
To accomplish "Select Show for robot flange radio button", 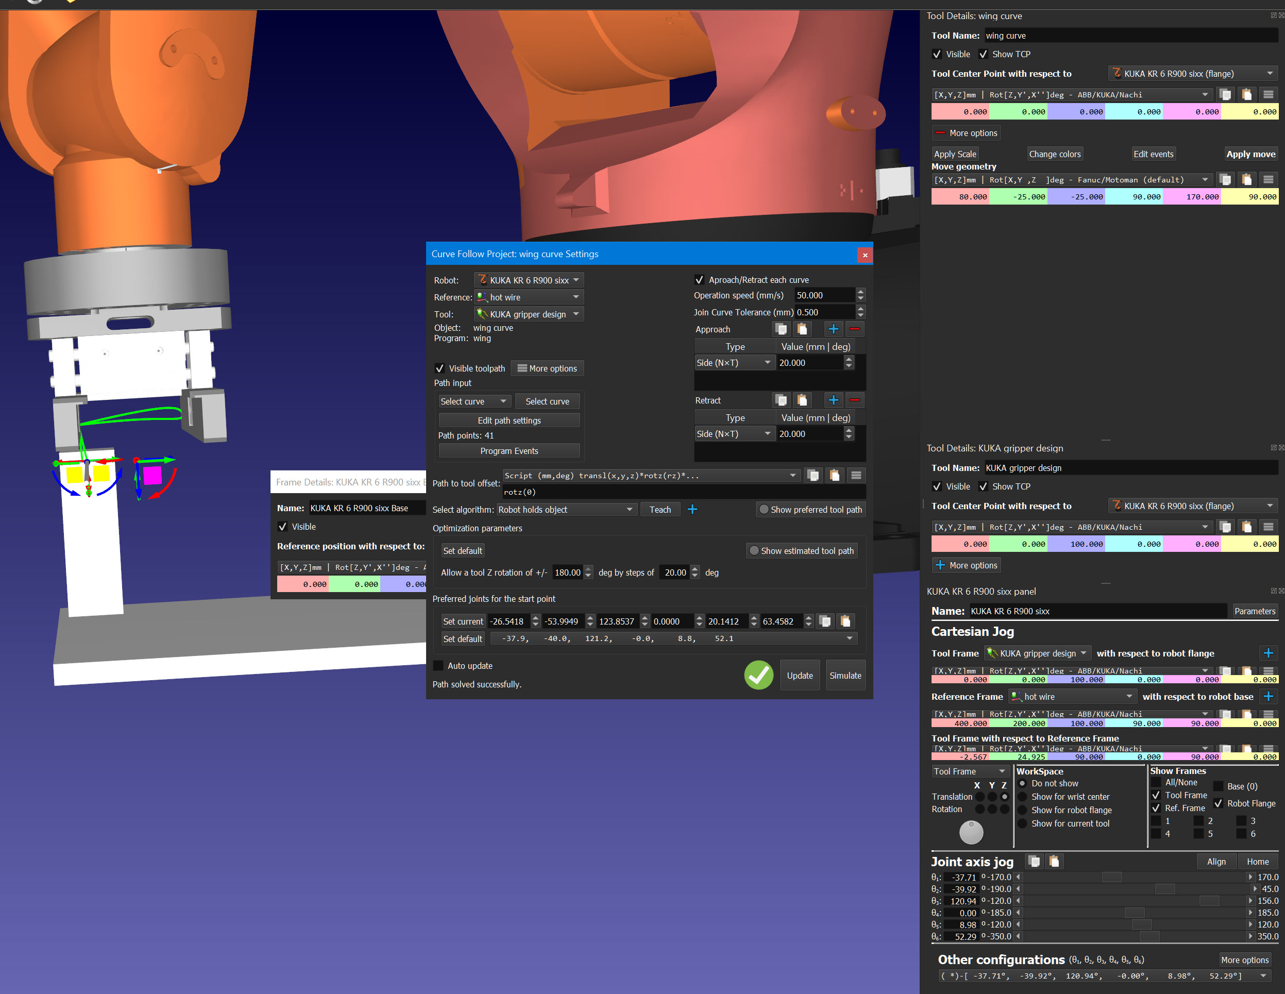I will click(1023, 810).
